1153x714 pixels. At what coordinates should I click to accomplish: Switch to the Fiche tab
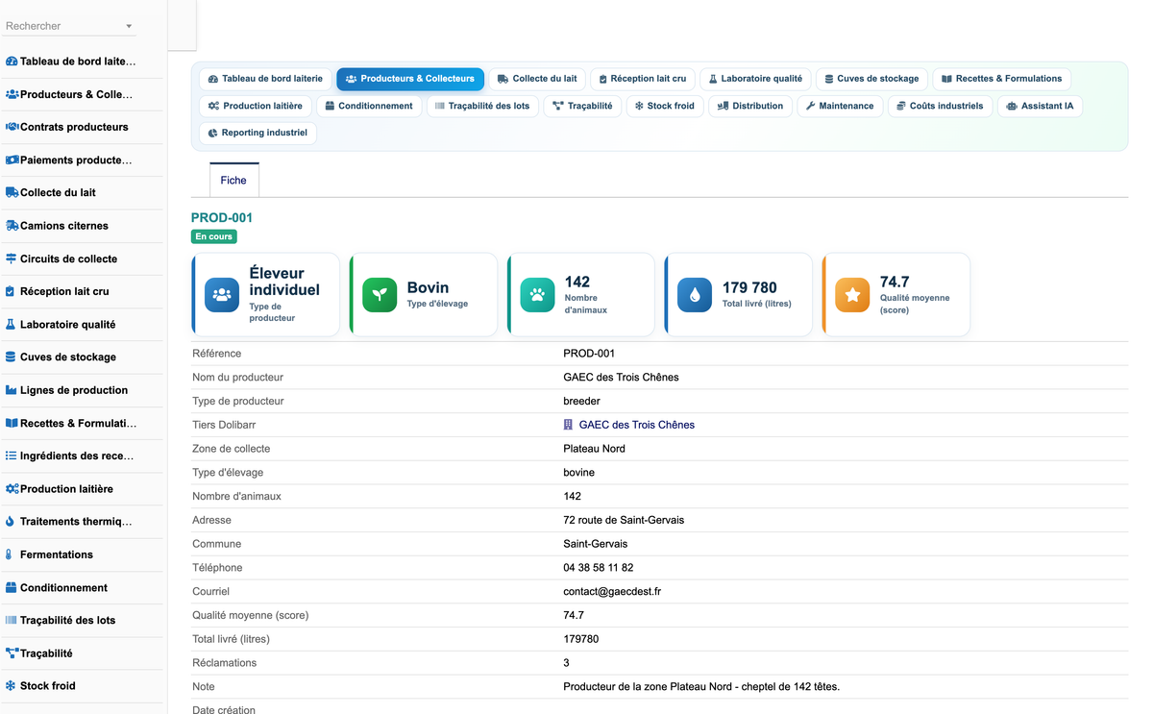click(233, 180)
